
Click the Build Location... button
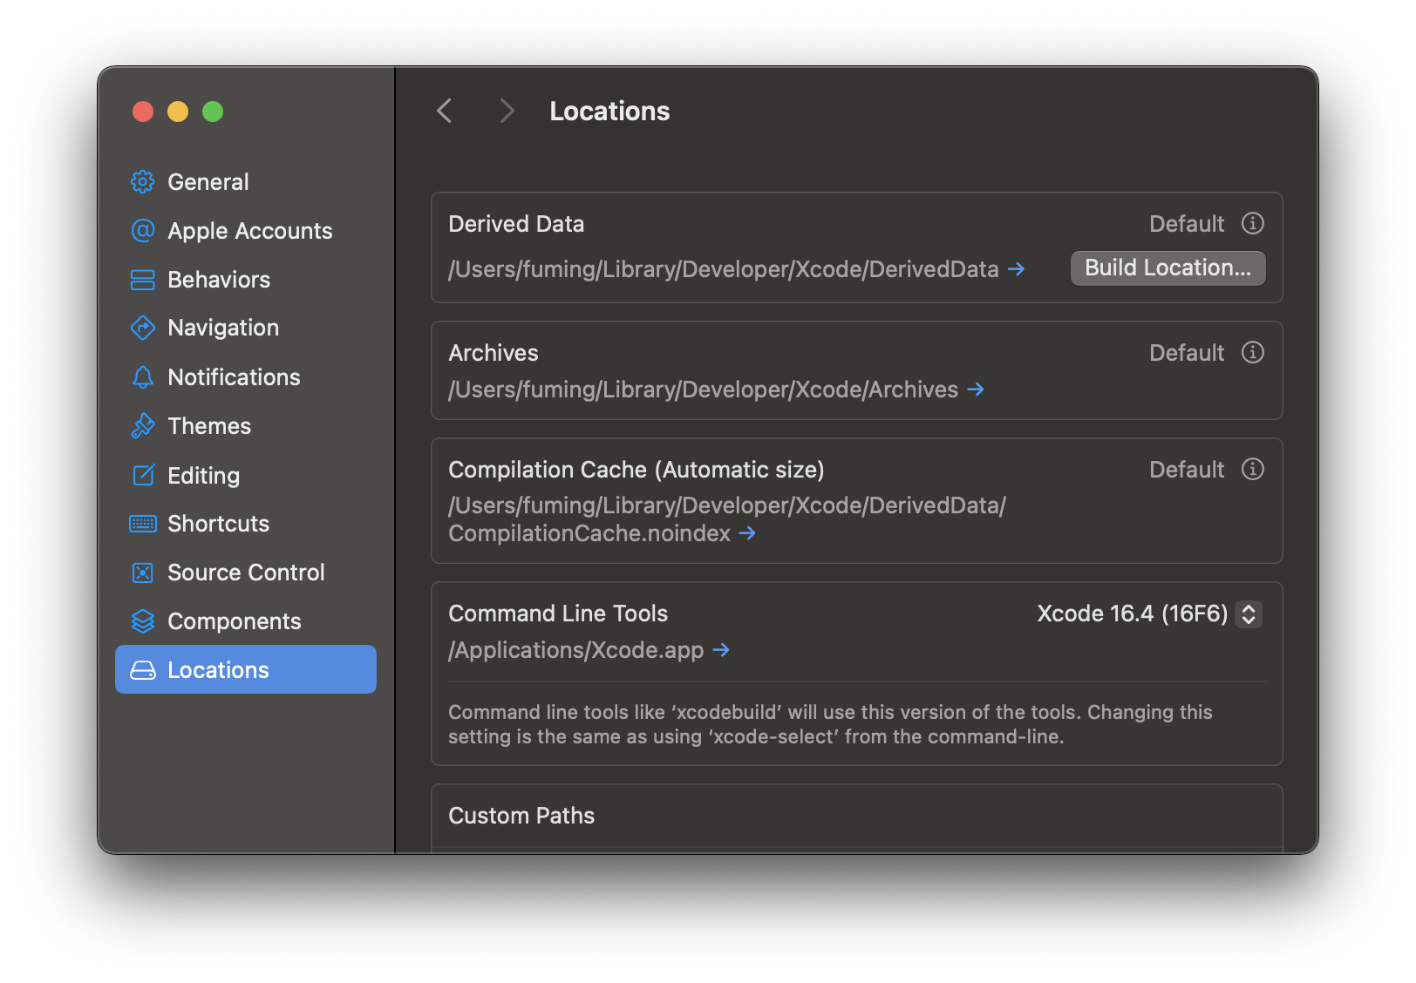pos(1168,268)
